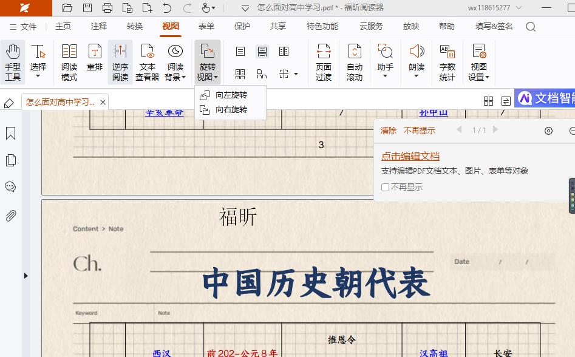Viewport: 575px width, 357px height.
Task: Toggle reverse reading (逆序阅读) mode
Action: (x=120, y=62)
